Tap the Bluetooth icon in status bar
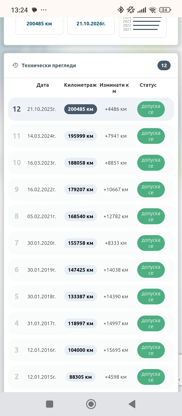 click(121, 10)
